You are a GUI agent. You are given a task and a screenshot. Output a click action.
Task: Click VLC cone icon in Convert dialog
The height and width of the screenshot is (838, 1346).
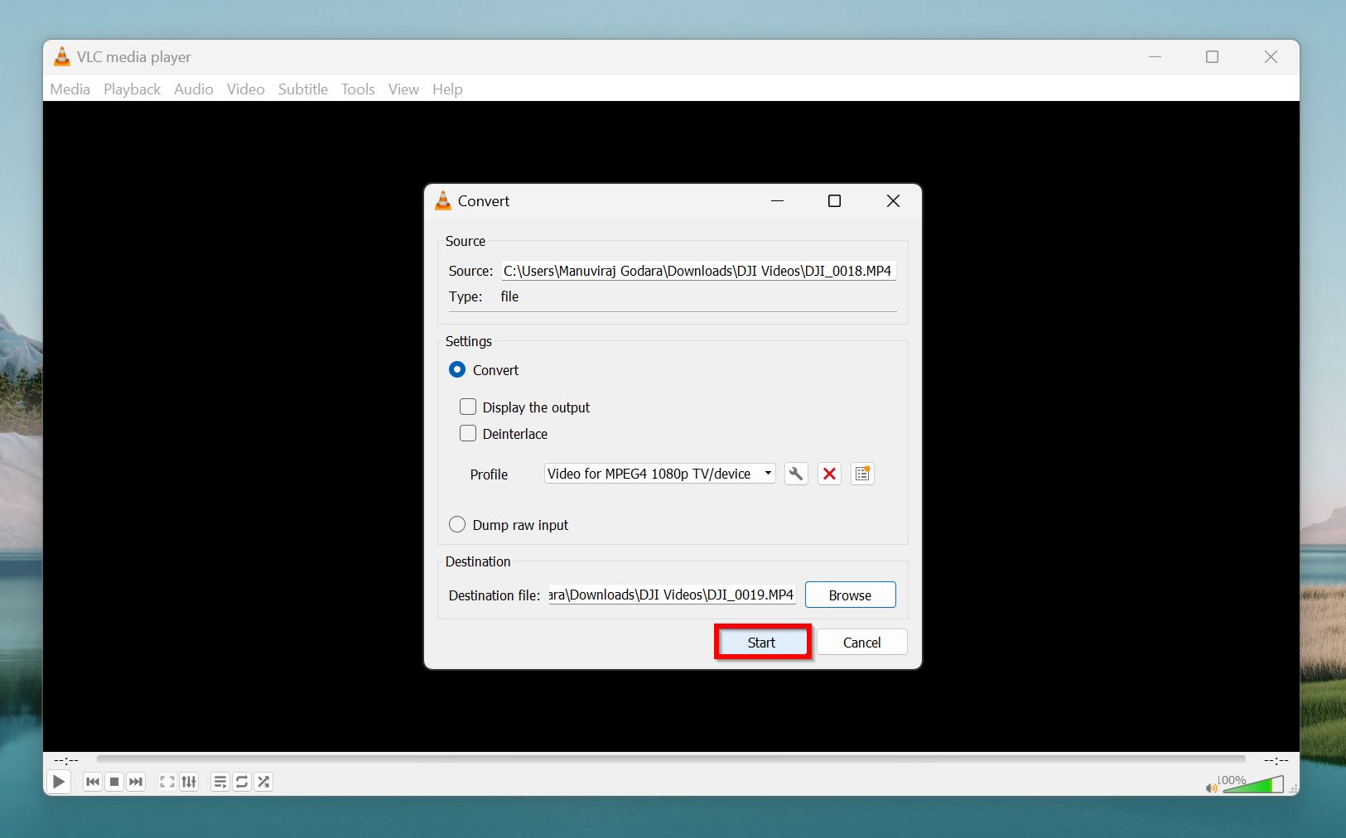(443, 200)
